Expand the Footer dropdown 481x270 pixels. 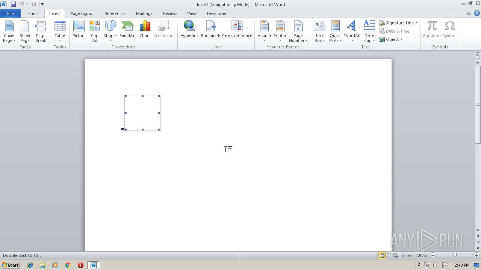coord(280,31)
